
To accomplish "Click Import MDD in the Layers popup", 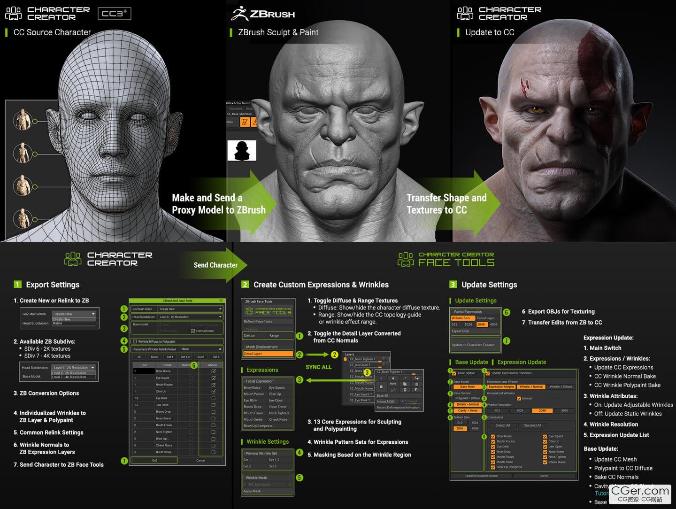I will pyautogui.click(x=387, y=401).
